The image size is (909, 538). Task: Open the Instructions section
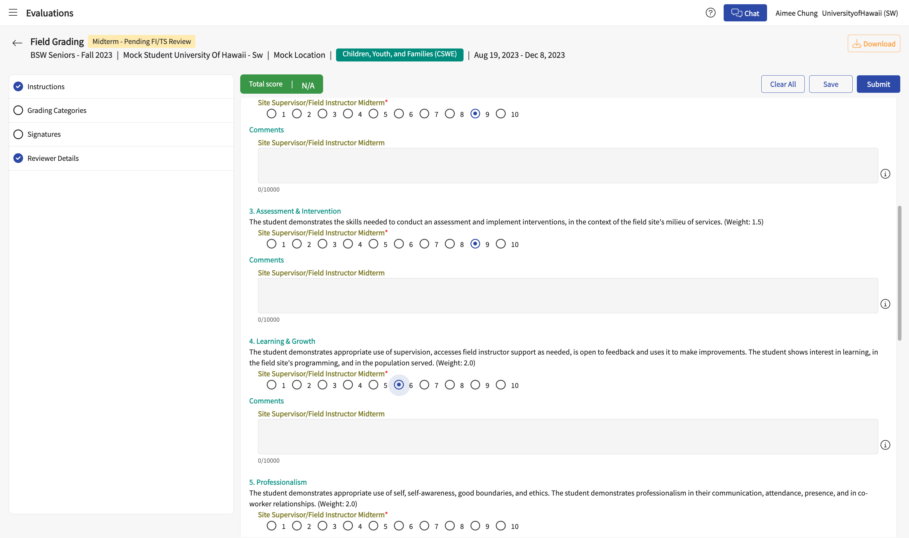121,87
